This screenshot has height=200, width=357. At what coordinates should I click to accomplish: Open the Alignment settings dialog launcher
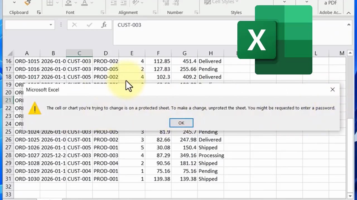(155, 12)
